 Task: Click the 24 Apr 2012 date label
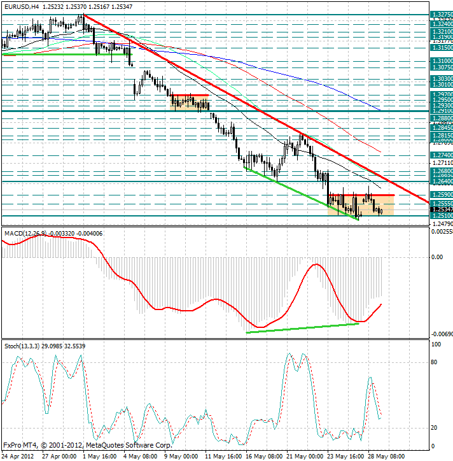click(18, 457)
